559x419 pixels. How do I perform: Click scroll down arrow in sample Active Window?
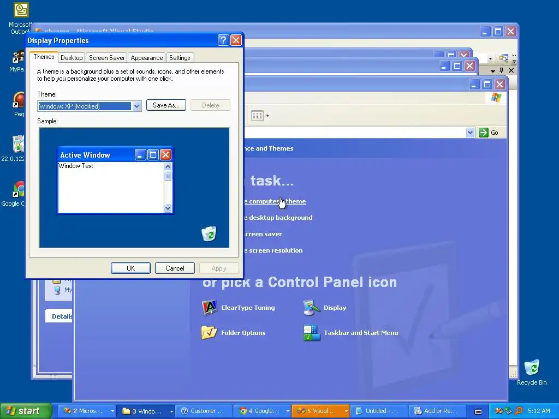pos(168,208)
